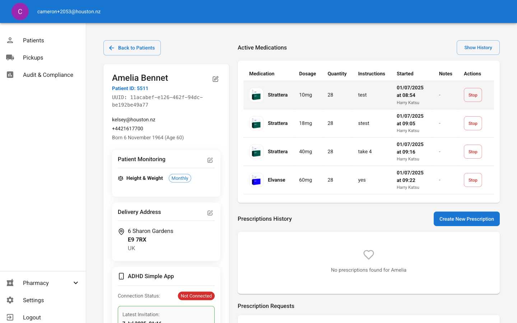Click the Settings gear icon
This screenshot has height=323, width=517.
point(10,300)
